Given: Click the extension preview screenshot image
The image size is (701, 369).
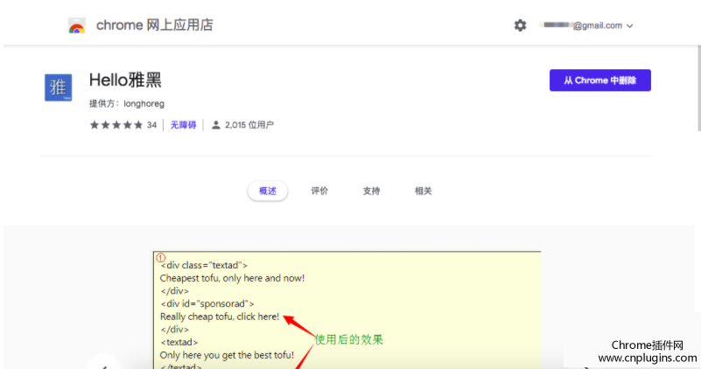Looking at the screenshot, I should point(347,310).
